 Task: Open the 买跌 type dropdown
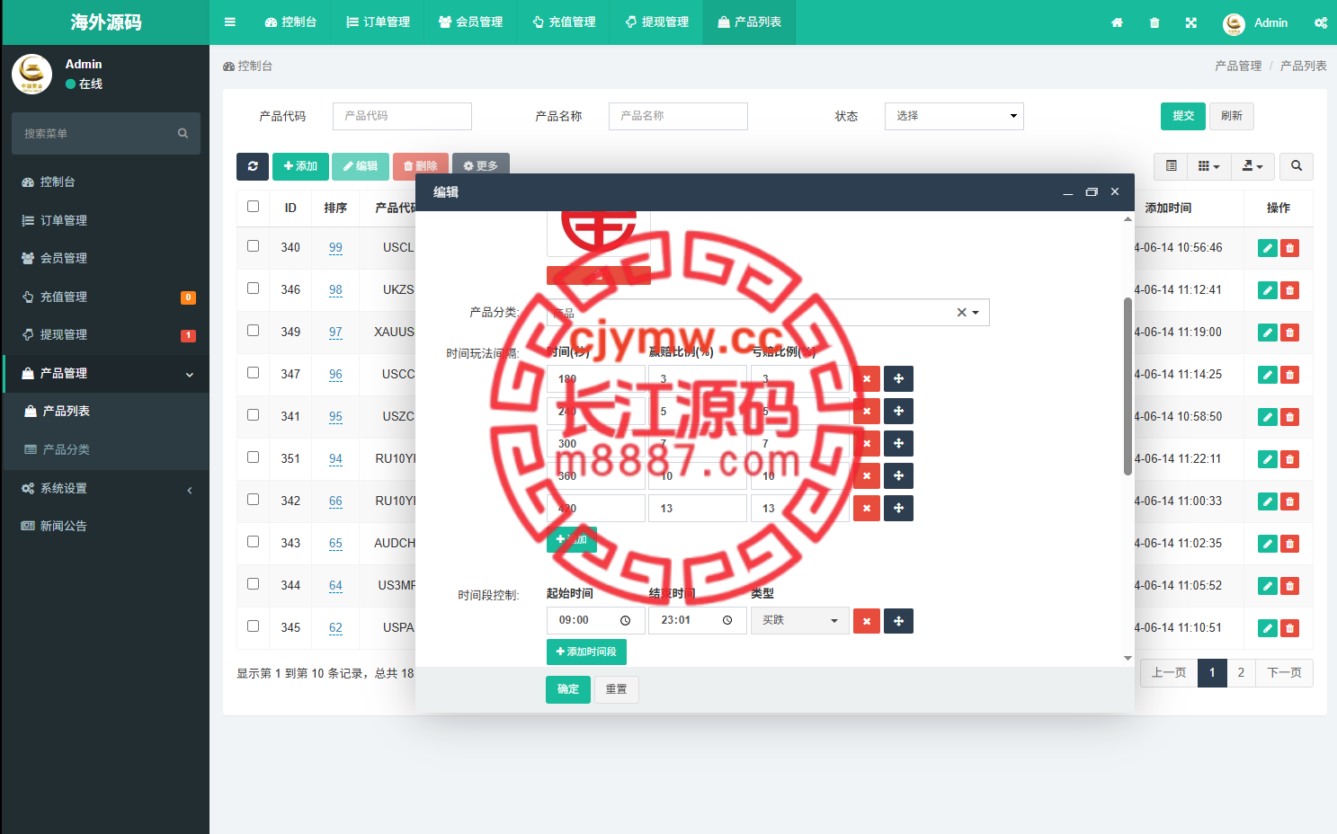(800, 621)
